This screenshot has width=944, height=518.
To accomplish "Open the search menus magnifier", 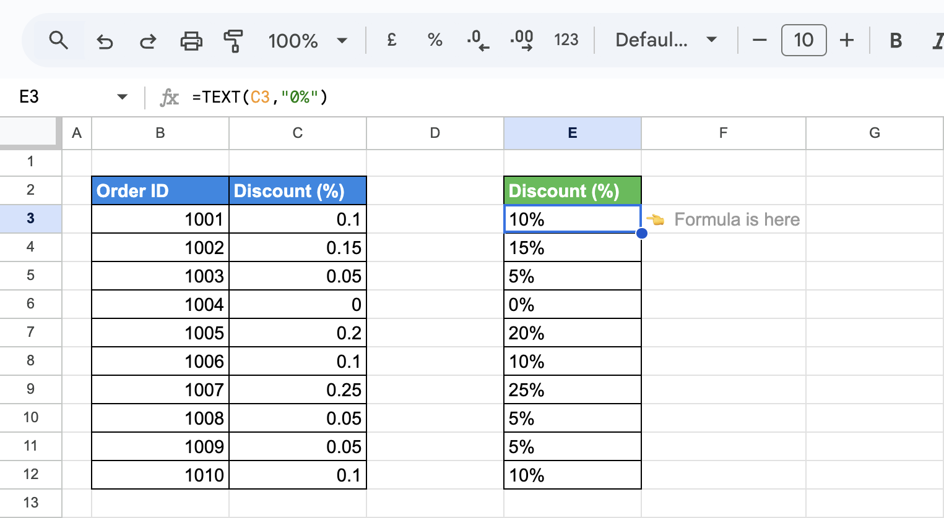I will 59,41.
